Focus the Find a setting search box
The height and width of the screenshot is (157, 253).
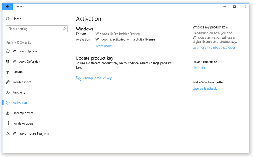[34, 29]
